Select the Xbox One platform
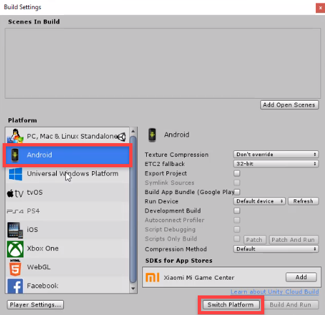The width and height of the screenshot is (325, 315). (67, 248)
